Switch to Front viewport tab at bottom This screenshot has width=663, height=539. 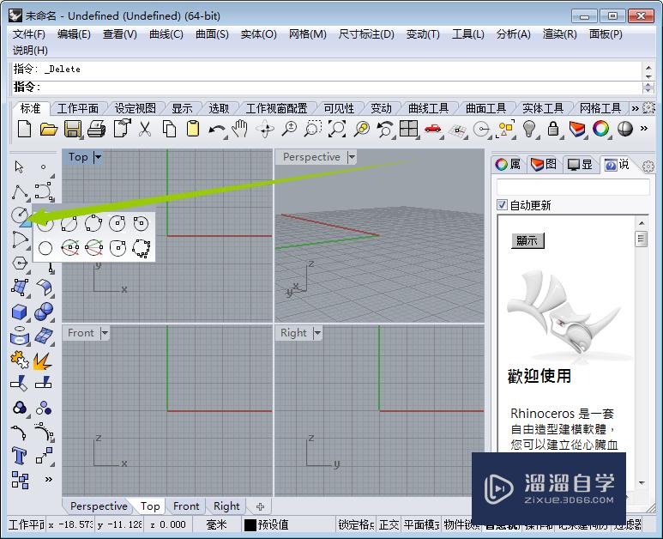(x=186, y=506)
